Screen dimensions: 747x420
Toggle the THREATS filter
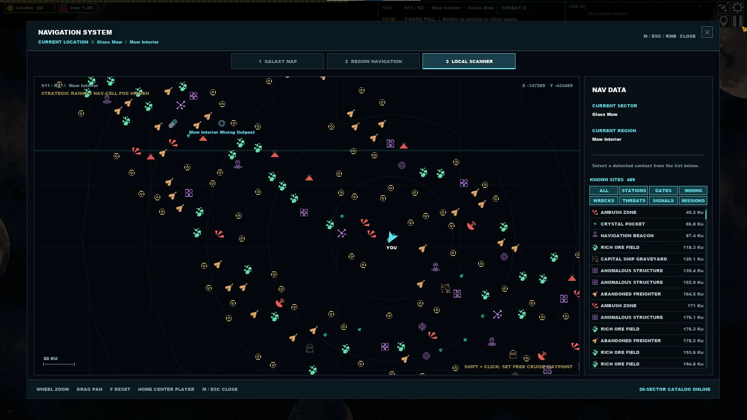[x=633, y=201]
